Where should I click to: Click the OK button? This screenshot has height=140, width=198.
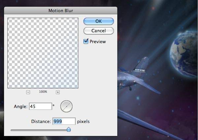click(98, 21)
